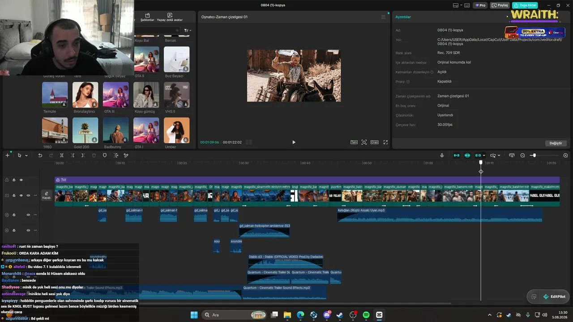
Task: Select the 'gd_salman-helicopter-ambience' audio clip
Action: point(264,230)
